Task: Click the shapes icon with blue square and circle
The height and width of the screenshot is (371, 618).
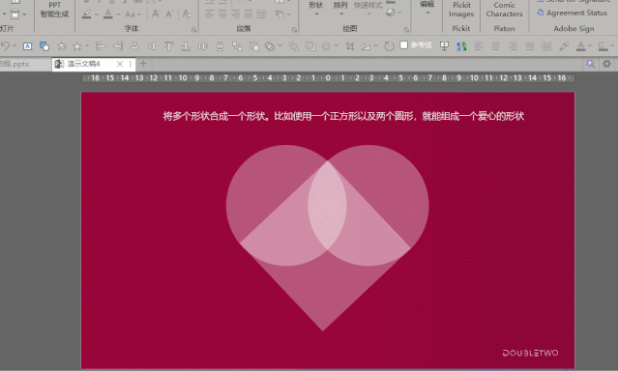Action: pos(44,46)
